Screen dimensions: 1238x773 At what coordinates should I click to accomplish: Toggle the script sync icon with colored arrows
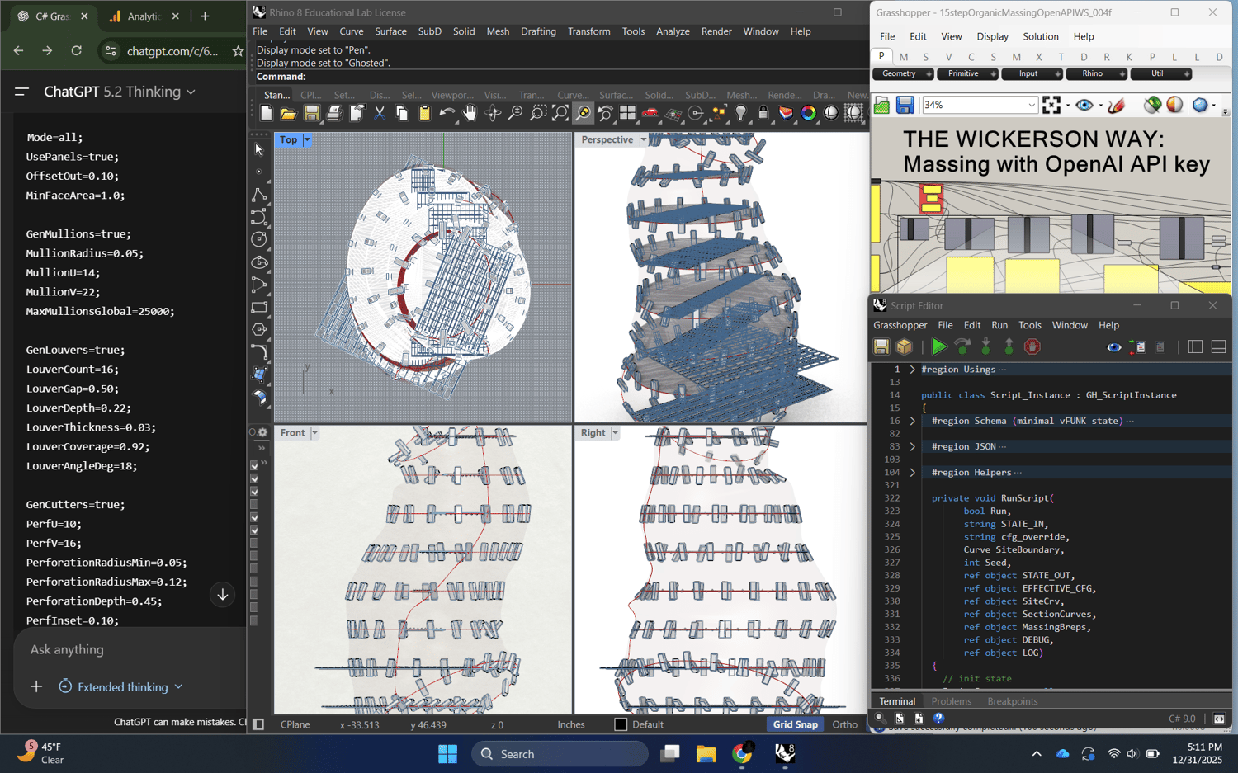tap(1137, 347)
